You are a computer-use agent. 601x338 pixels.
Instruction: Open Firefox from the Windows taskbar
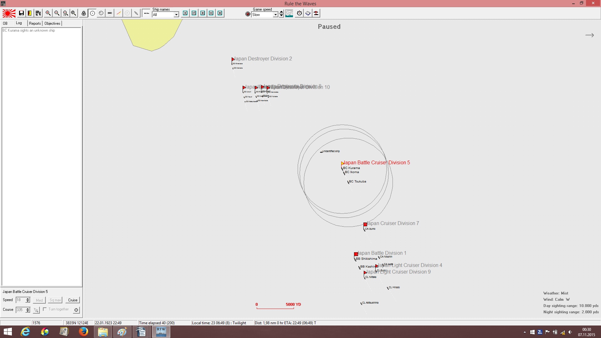click(x=83, y=332)
